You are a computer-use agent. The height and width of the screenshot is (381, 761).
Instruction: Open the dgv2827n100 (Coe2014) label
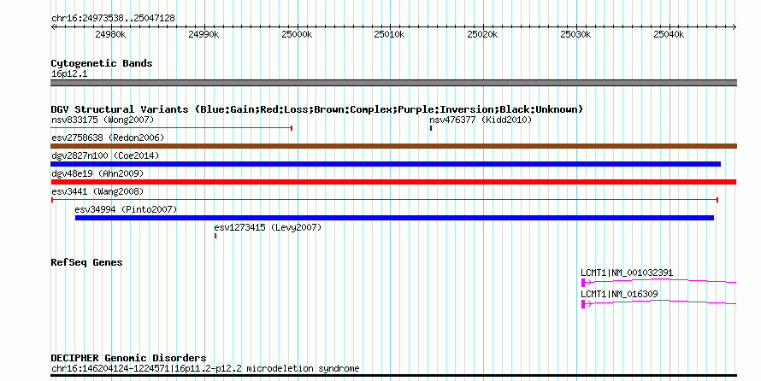pos(105,155)
